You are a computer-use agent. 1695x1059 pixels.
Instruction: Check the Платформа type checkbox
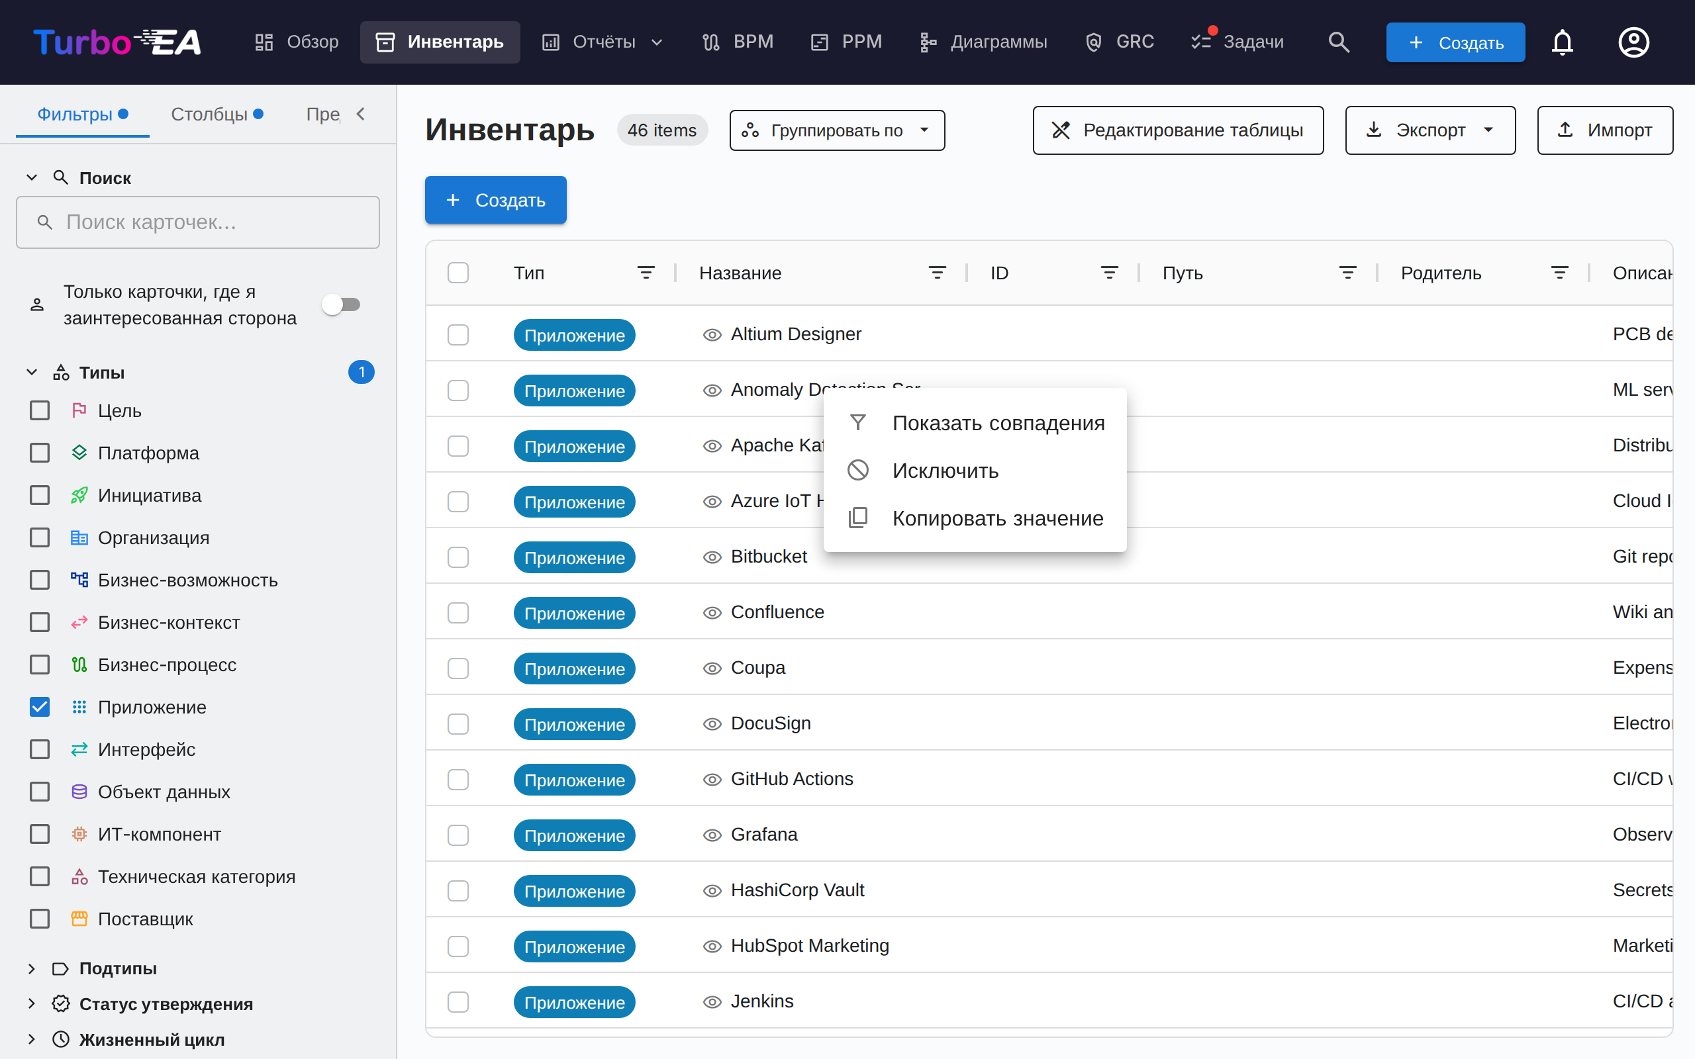[40, 453]
